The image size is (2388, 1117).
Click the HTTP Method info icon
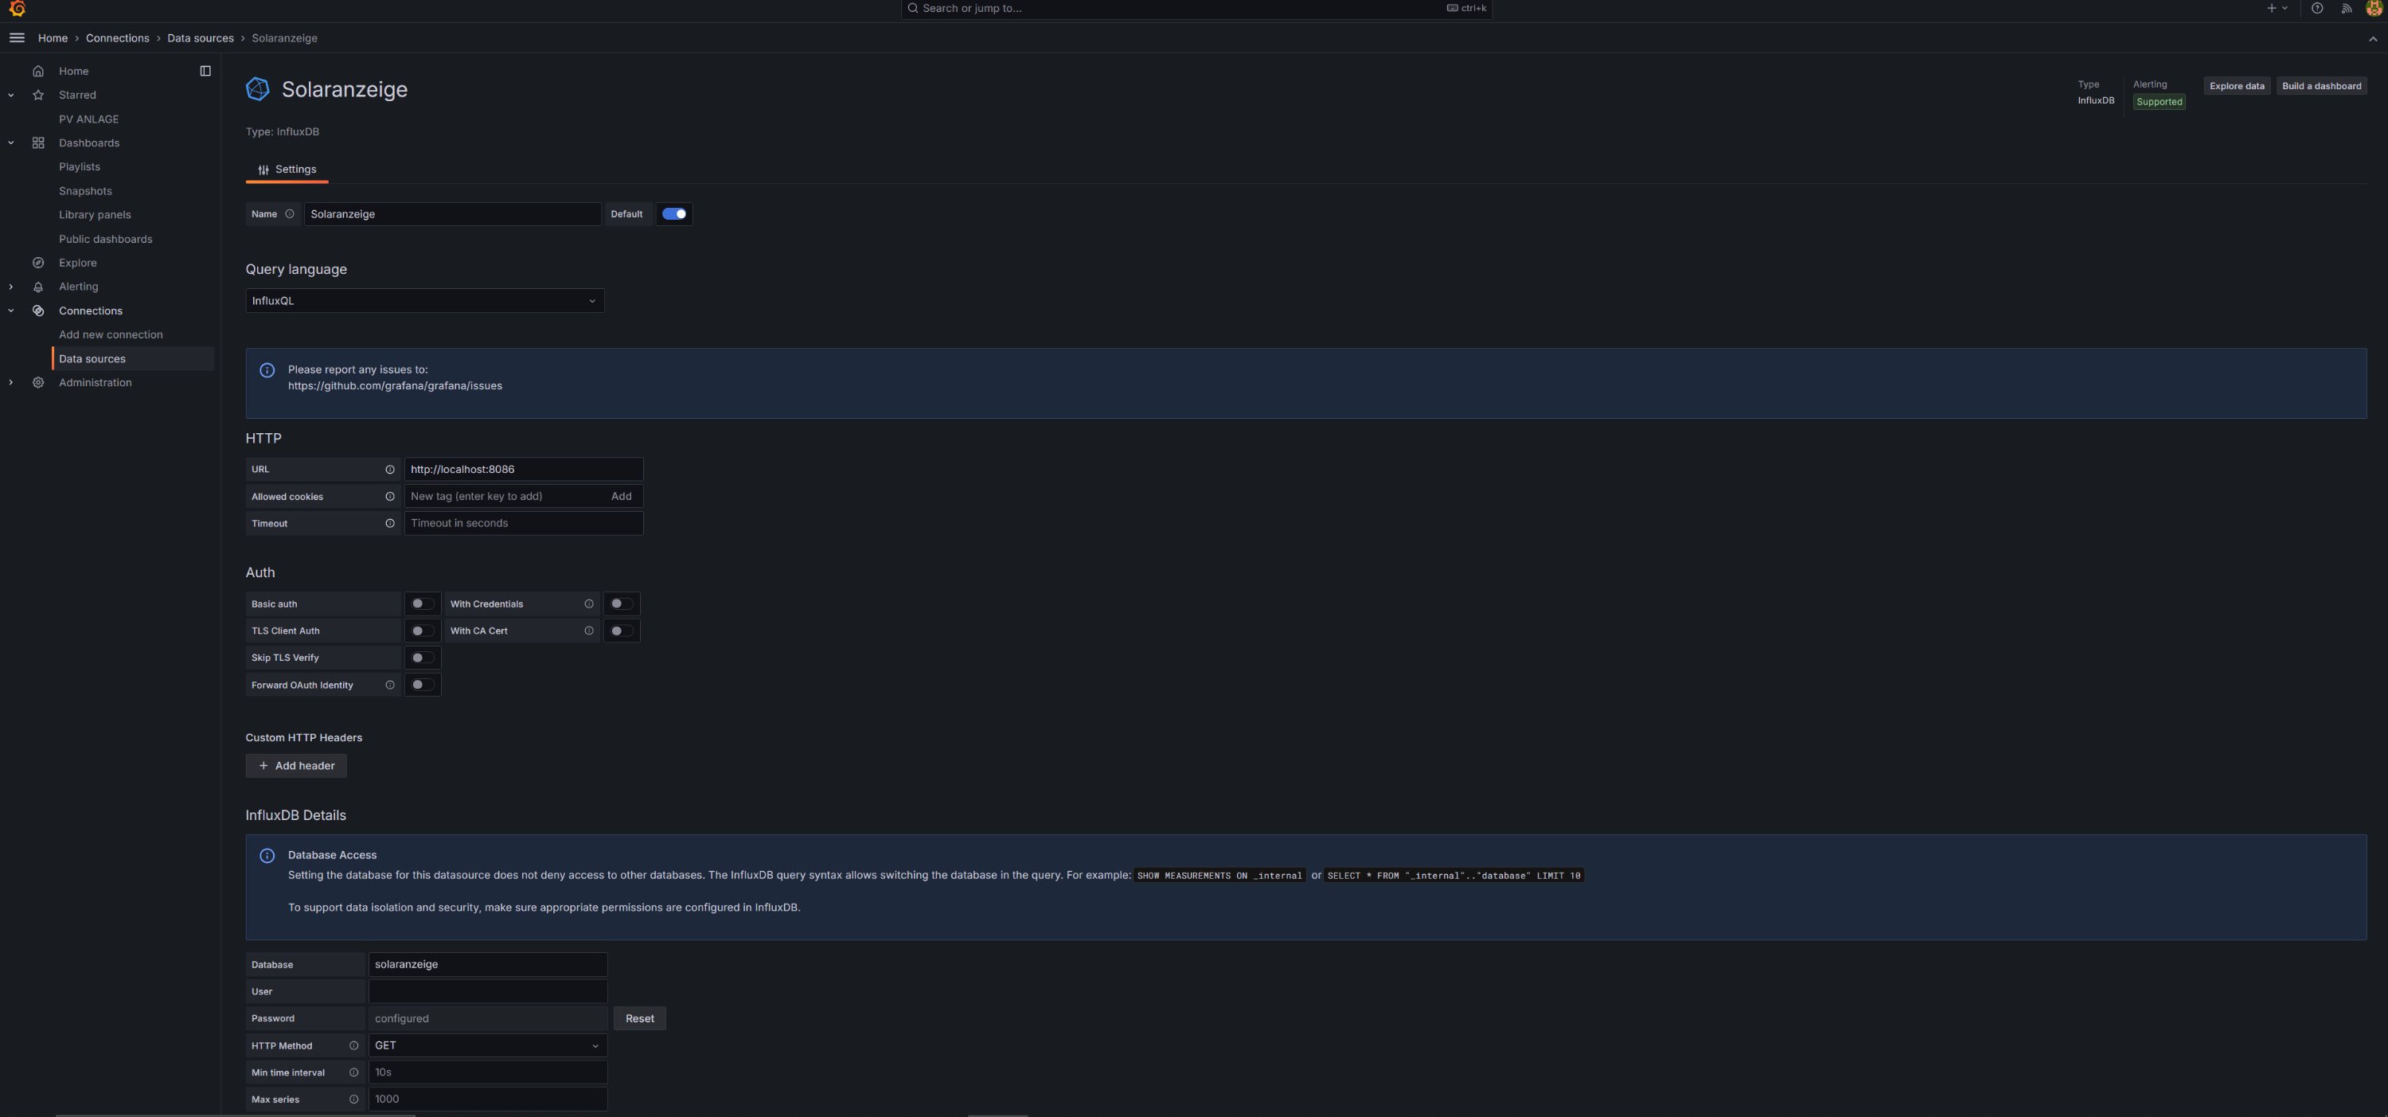(x=353, y=1045)
